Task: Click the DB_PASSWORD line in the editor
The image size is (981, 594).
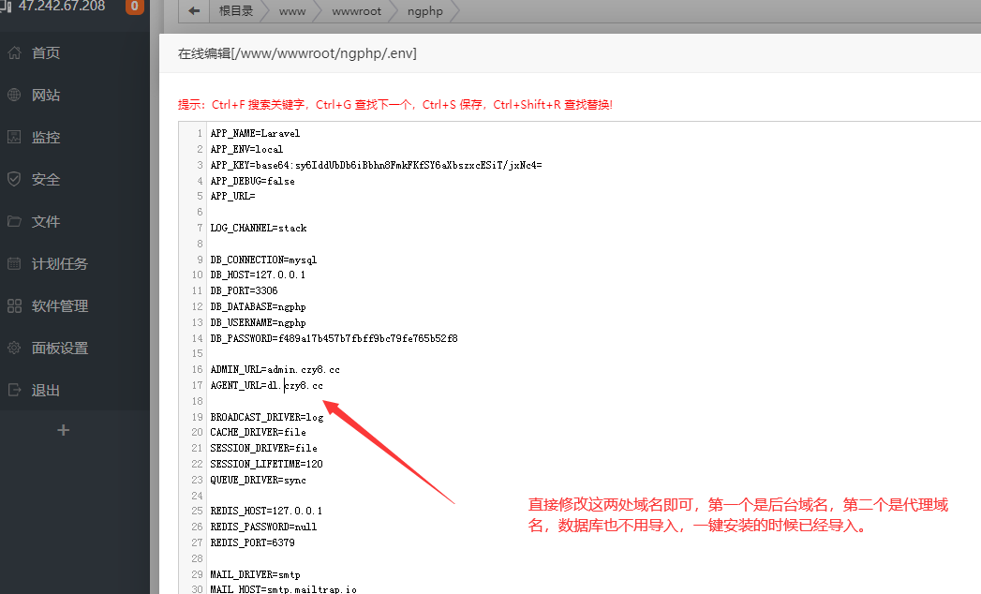Action: tap(334, 338)
